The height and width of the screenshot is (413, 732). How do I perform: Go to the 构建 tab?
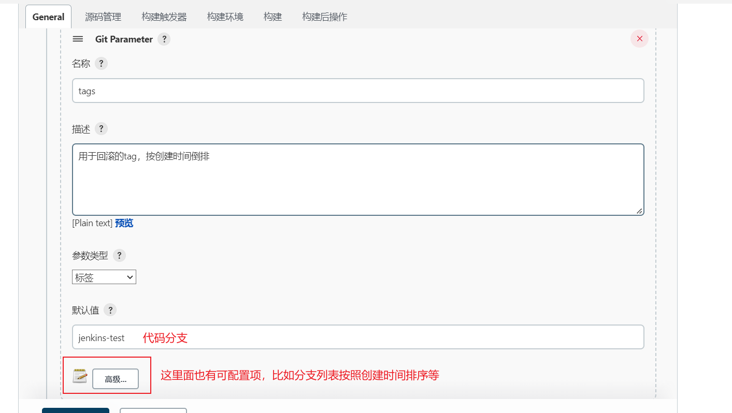point(272,17)
